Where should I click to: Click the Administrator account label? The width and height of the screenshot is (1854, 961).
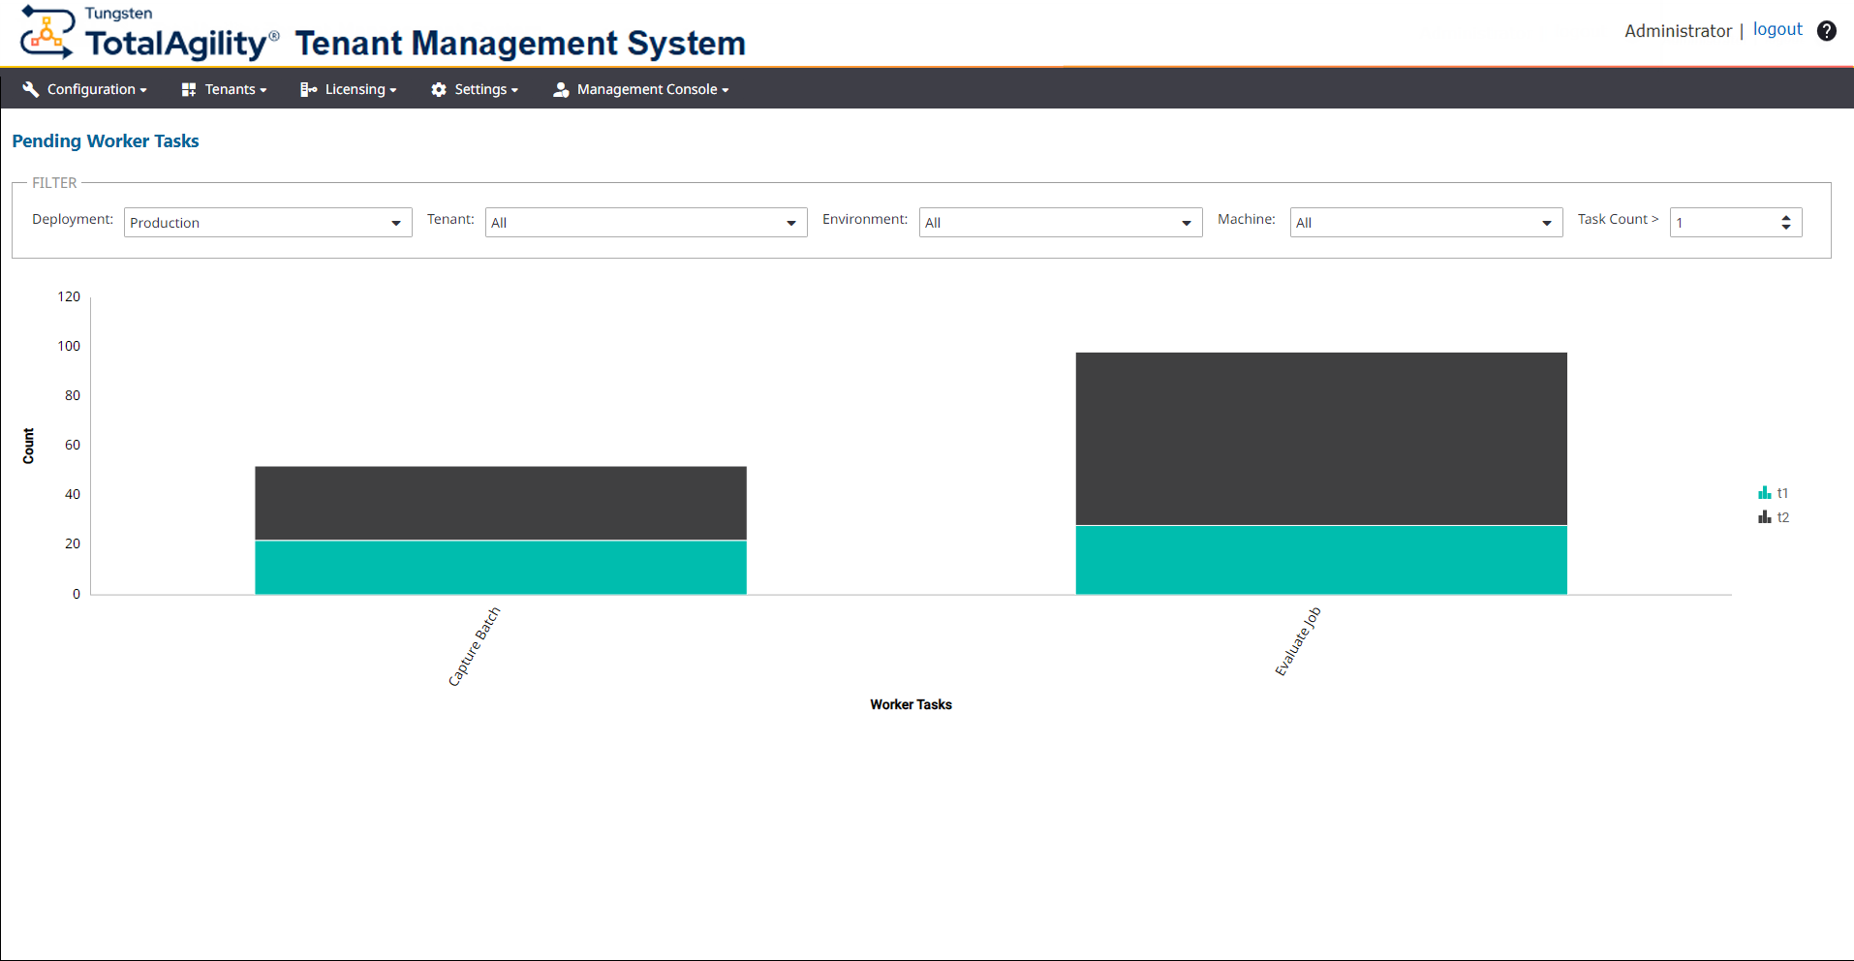pos(1677,30)
